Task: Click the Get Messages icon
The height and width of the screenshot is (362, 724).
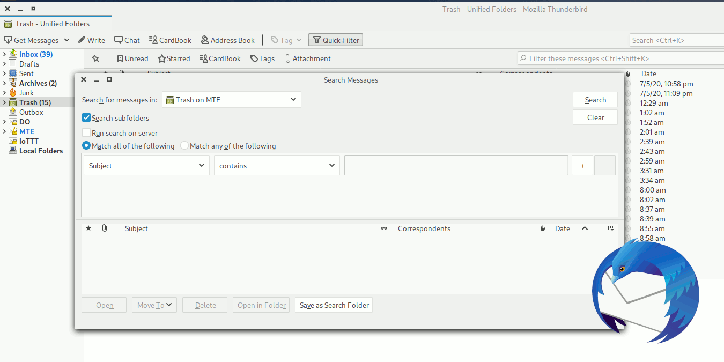Action: click(31, 40)
